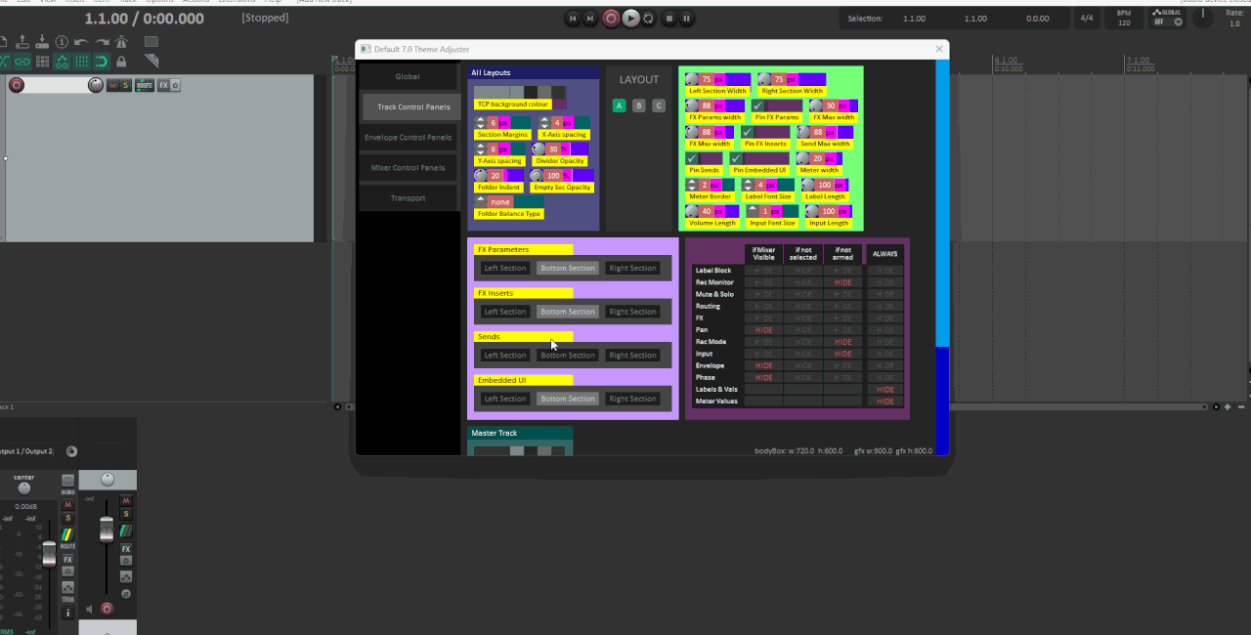Screen dimensions: 1251x635
Task: Toggle monitor speaker icon on track 1 mixer strip
Action: click(x=90, y=609)
